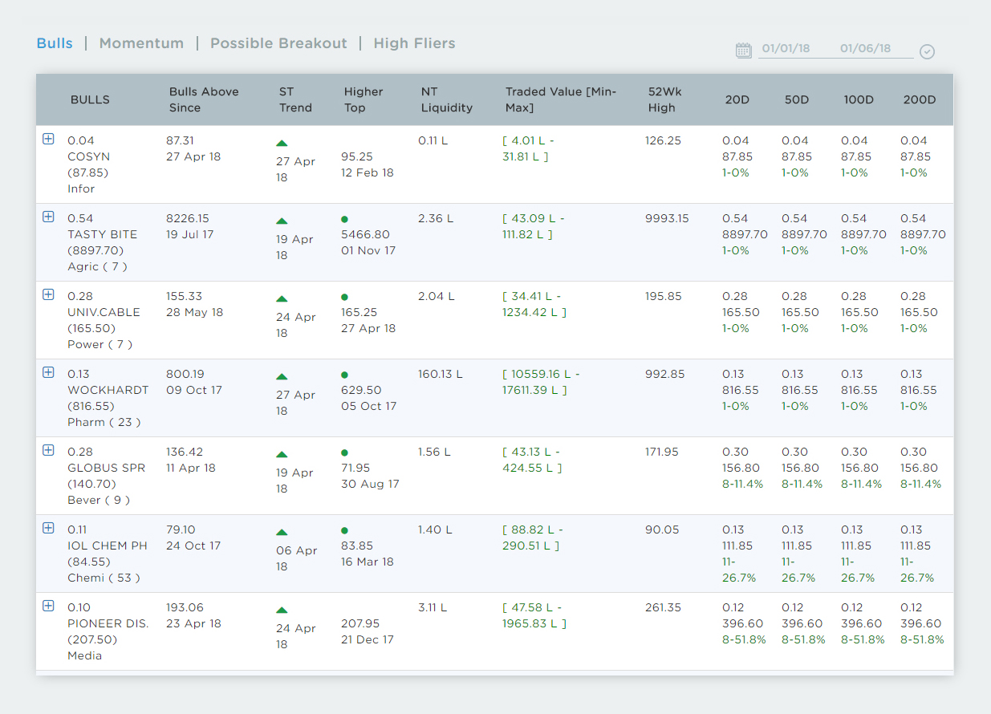Click sector label Chemi ( 53 )
The image size is (991, 714).
click(x=104, y=578)
